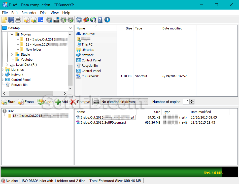Select Inside.Out.2015.SoftFD.com.avi file
The height and width of the screenshot is (184, 239).
[101, 123]
